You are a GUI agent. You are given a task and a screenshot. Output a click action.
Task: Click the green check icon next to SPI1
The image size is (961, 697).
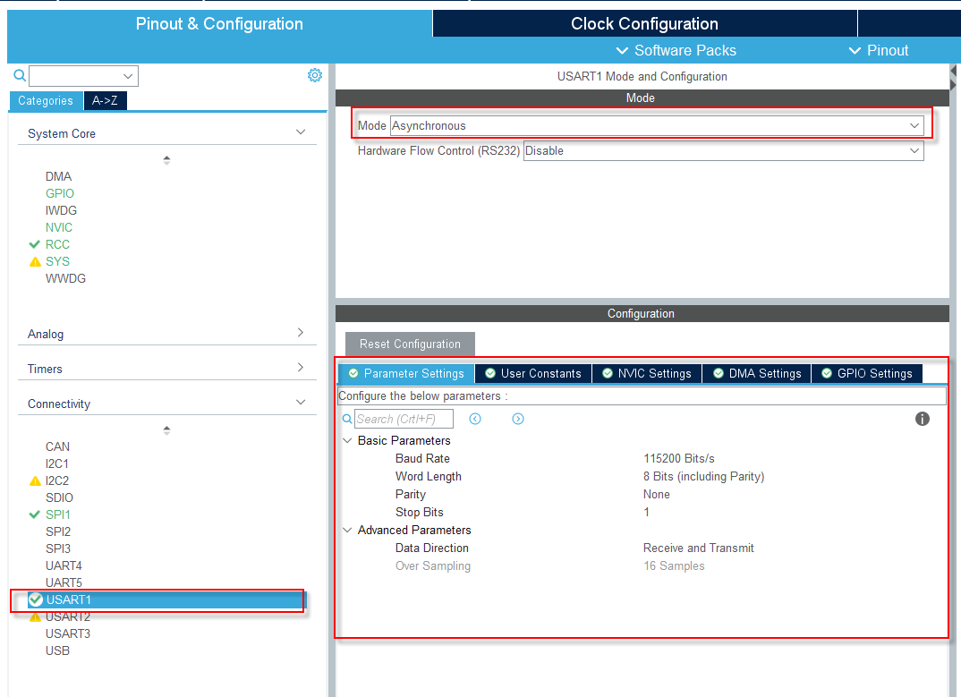tap(34, 514)
